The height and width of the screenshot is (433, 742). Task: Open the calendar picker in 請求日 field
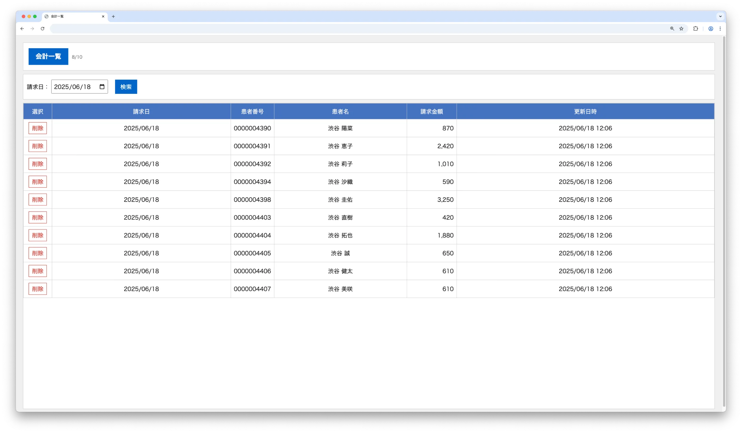102,87
